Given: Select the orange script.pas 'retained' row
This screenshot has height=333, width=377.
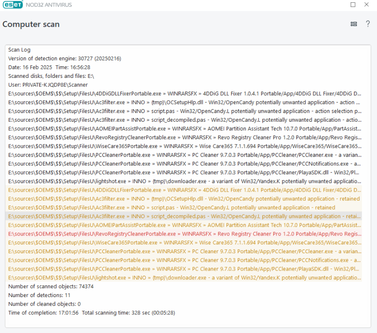Looking at the screenshot, I should (184, 208).
